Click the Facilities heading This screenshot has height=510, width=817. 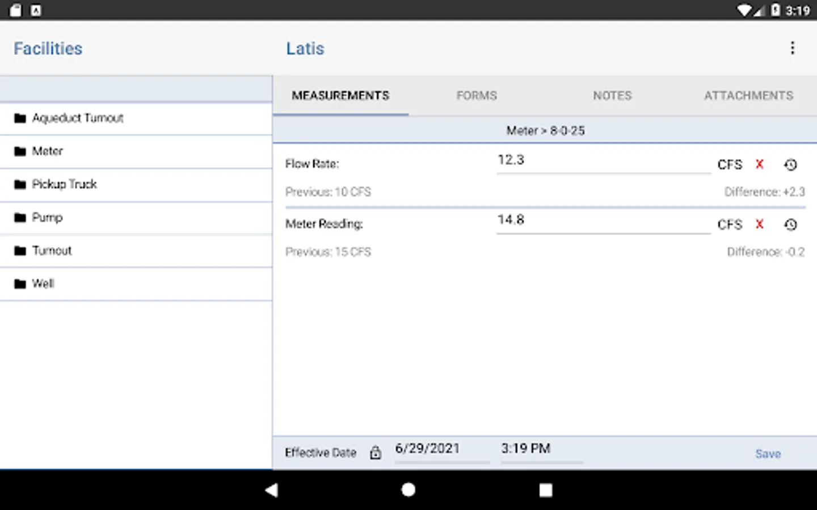pos(48,49)
